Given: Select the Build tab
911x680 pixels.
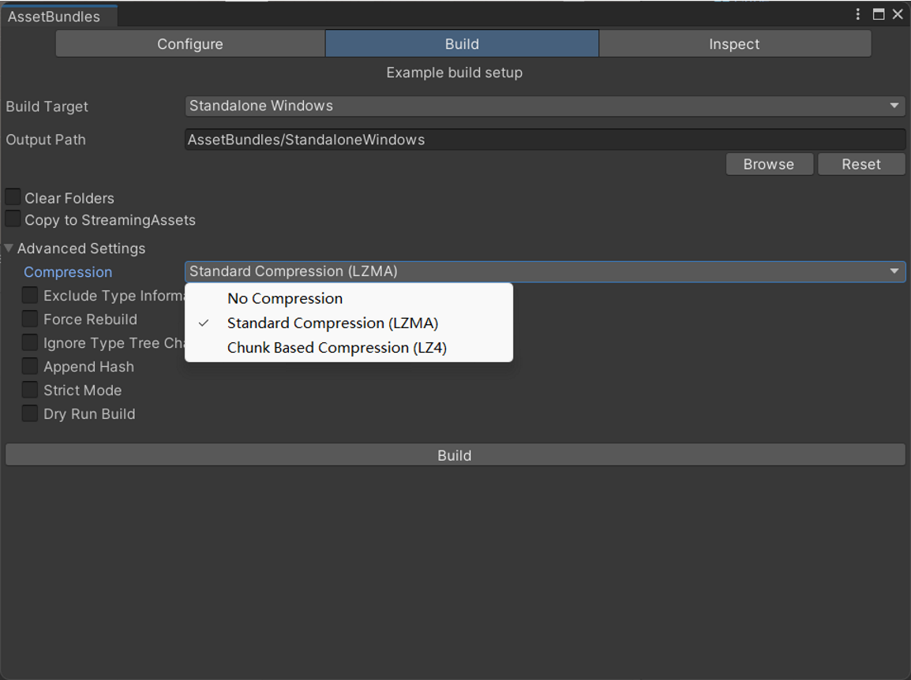Looking at the screenshot, I should (462, 44).
